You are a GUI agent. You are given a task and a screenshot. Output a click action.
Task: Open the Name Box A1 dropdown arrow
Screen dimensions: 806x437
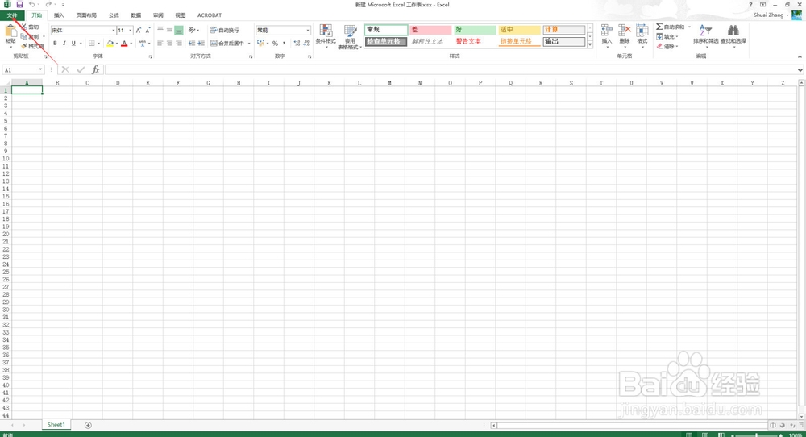[x=40, y=70]
